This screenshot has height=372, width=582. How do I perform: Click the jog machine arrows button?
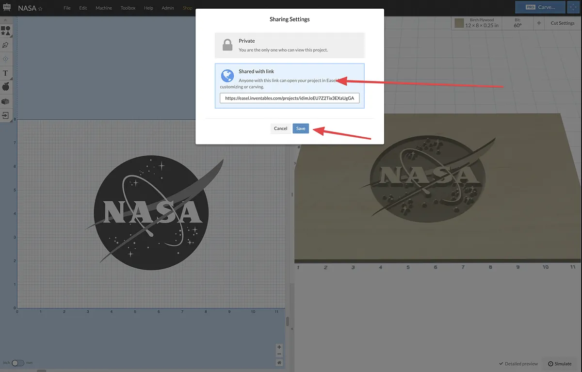point(574,7)
